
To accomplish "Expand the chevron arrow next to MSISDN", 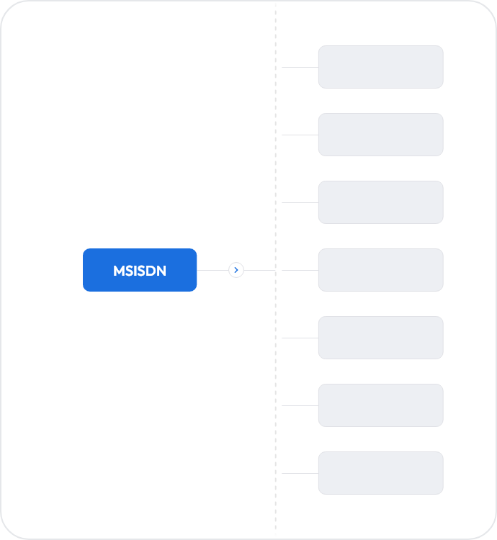I will click(236, 270).
